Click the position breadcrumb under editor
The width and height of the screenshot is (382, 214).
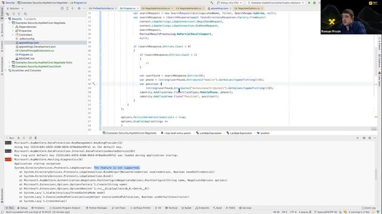point(264,133)
